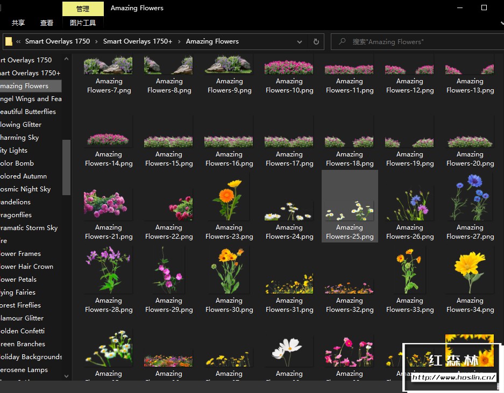Select Angel Wings and Feathers folder in sidebar

31,98
